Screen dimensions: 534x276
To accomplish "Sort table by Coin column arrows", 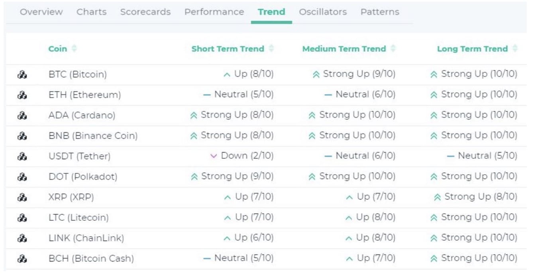I will coord(74,49).
